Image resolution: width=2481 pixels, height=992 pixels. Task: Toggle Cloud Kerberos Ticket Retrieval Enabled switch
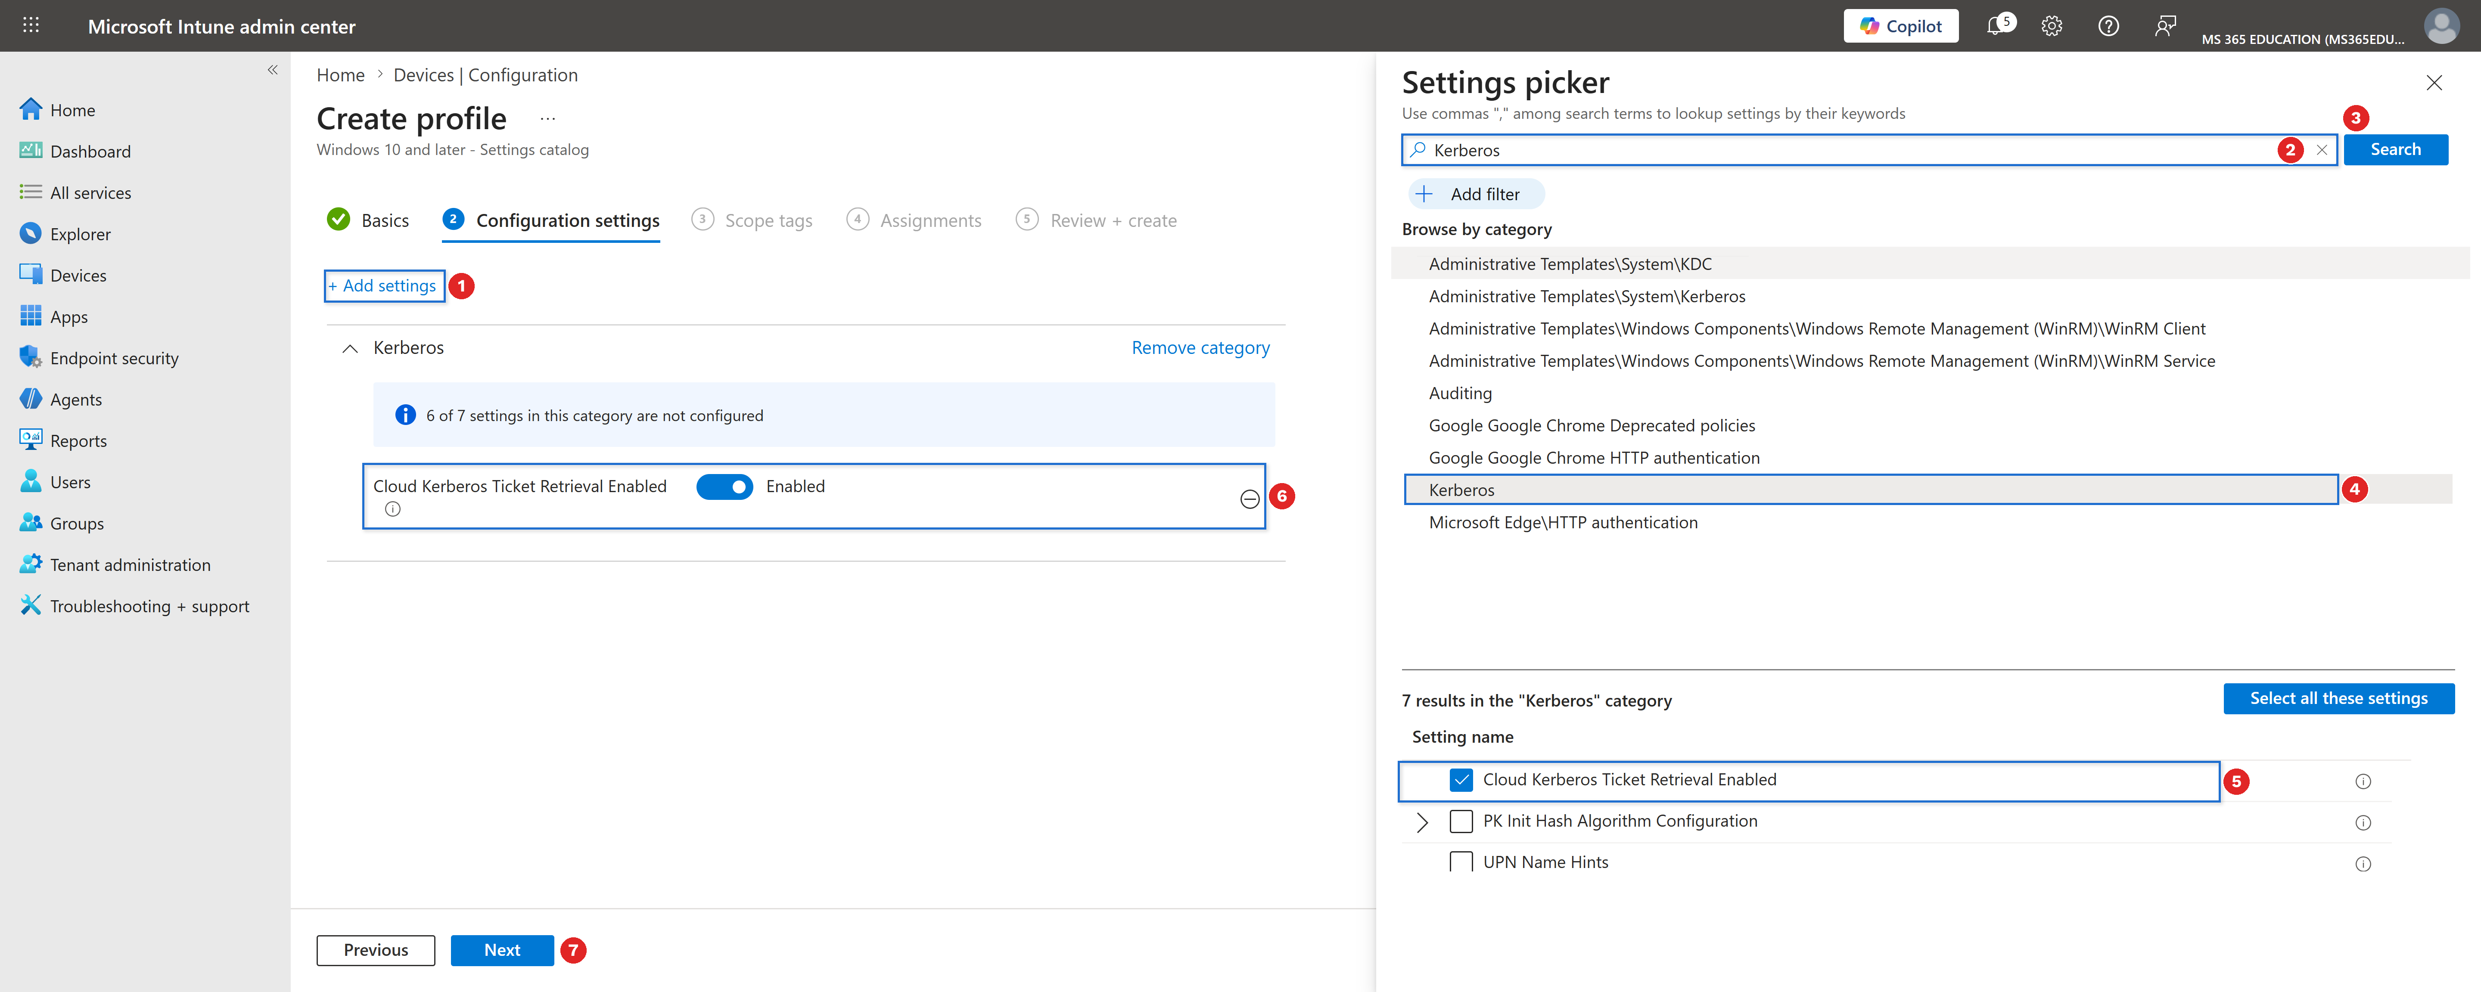[x=724, y=487]
